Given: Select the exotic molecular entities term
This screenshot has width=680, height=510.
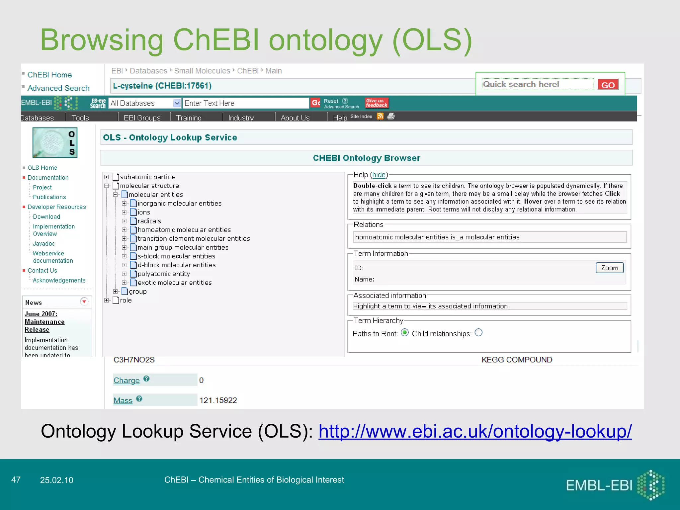Looking at the screenshot, I should 175,283.
